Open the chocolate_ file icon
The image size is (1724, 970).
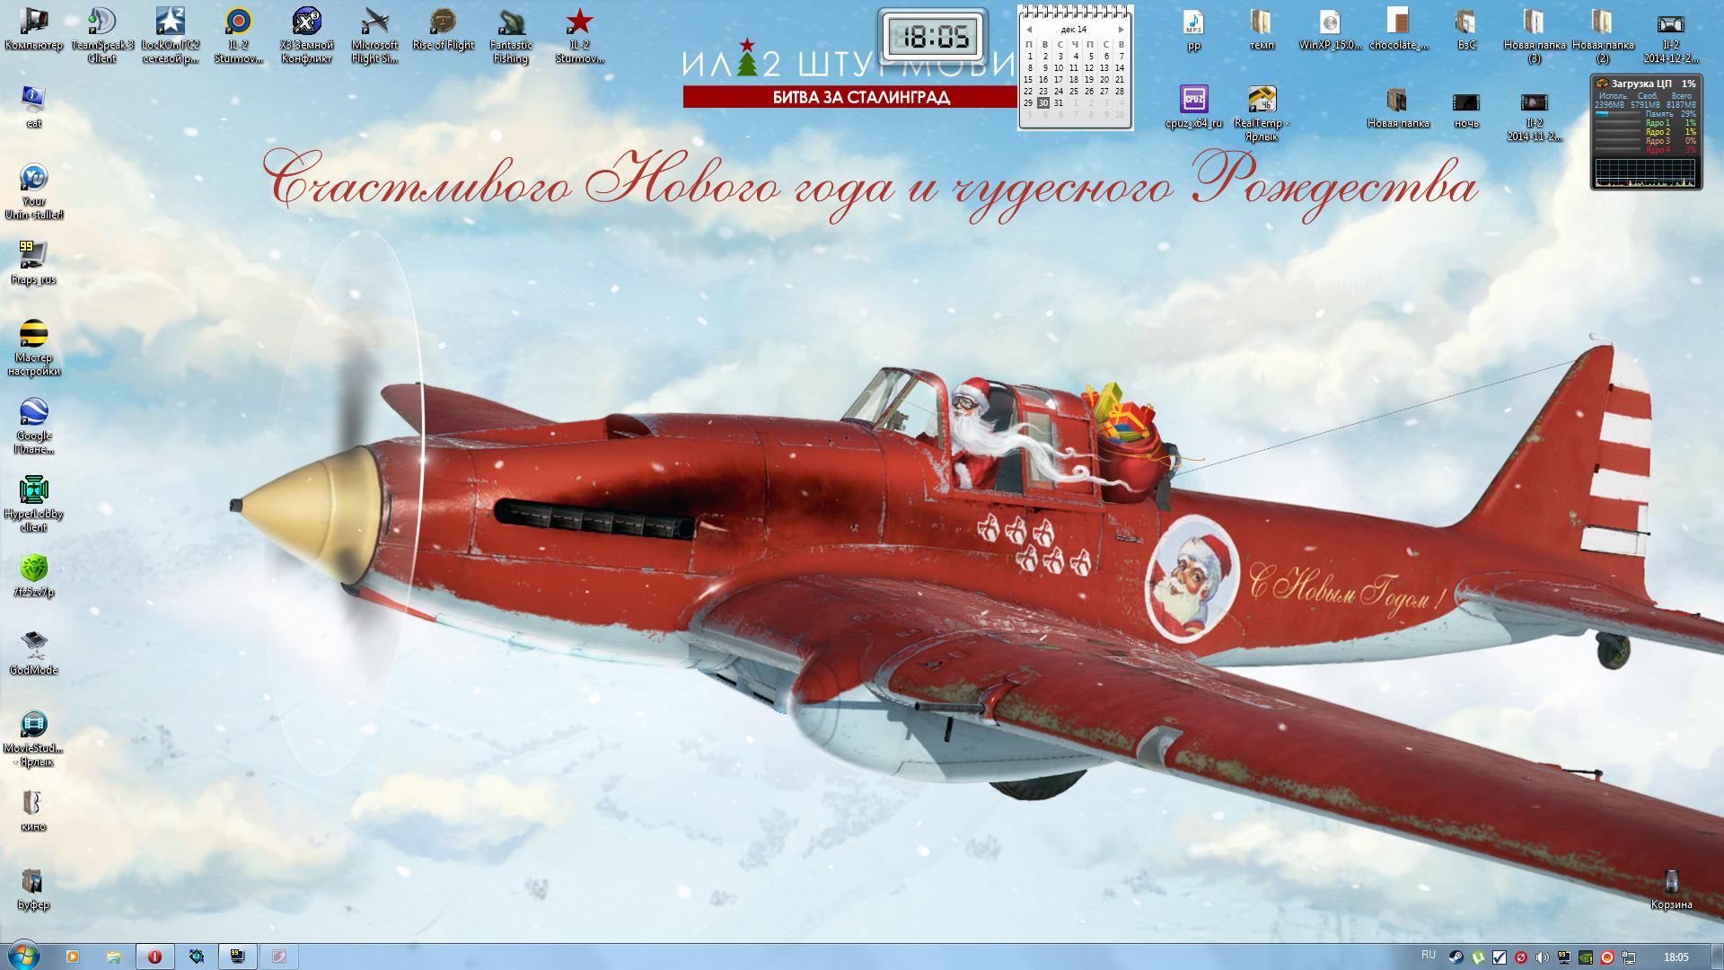click(x=1398, y=29)
